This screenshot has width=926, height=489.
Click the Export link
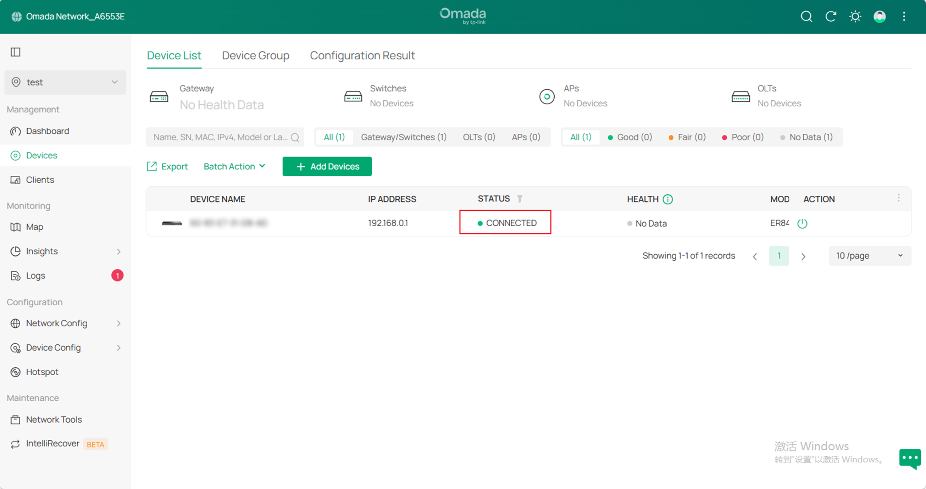(x=167, y=166)
